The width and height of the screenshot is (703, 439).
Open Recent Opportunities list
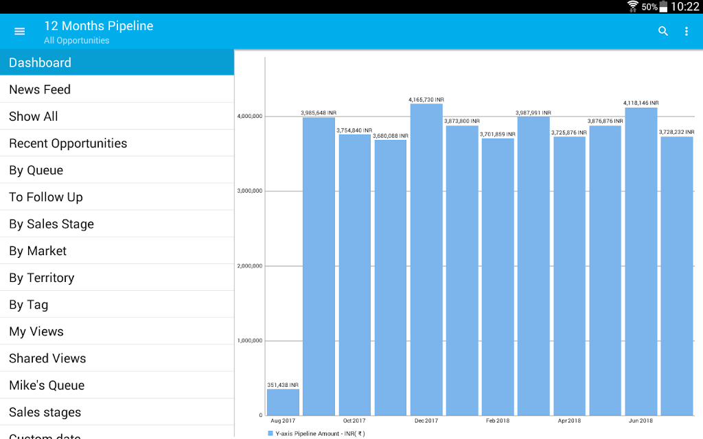tap(117, 143)
